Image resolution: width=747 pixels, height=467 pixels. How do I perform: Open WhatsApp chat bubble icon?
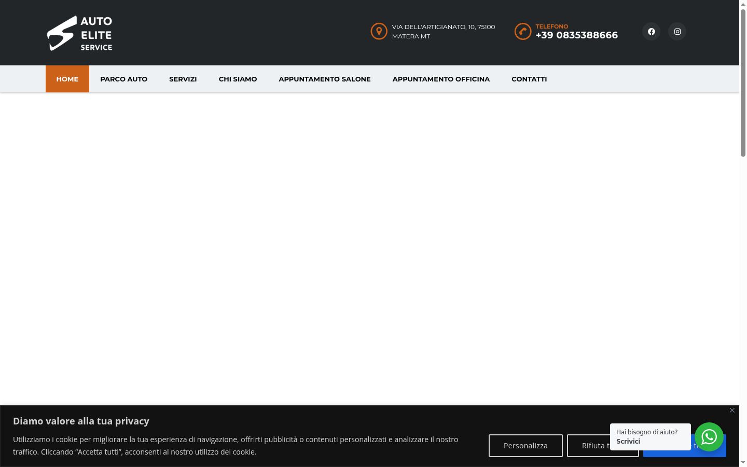point(709,437)
